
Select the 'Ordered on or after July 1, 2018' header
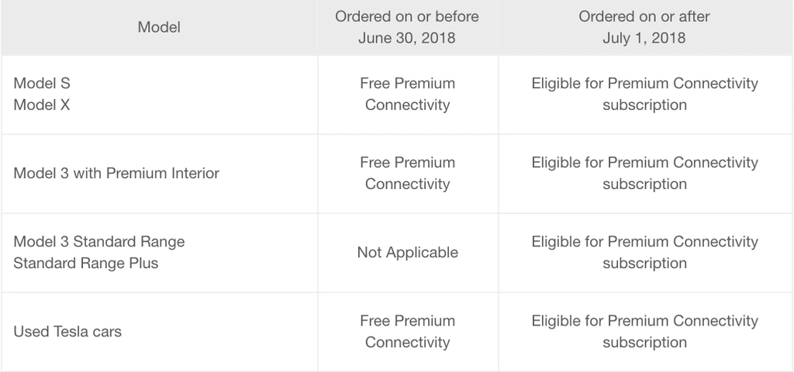click(644, 27)
